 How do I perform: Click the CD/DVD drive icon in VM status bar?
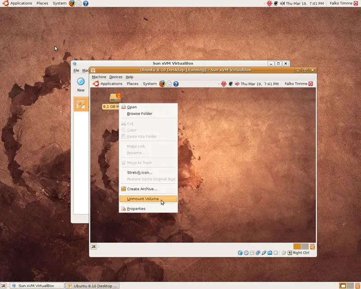[x=246, y=253]
